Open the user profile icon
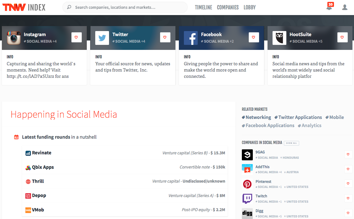354x219 pixels. [345, 7]
